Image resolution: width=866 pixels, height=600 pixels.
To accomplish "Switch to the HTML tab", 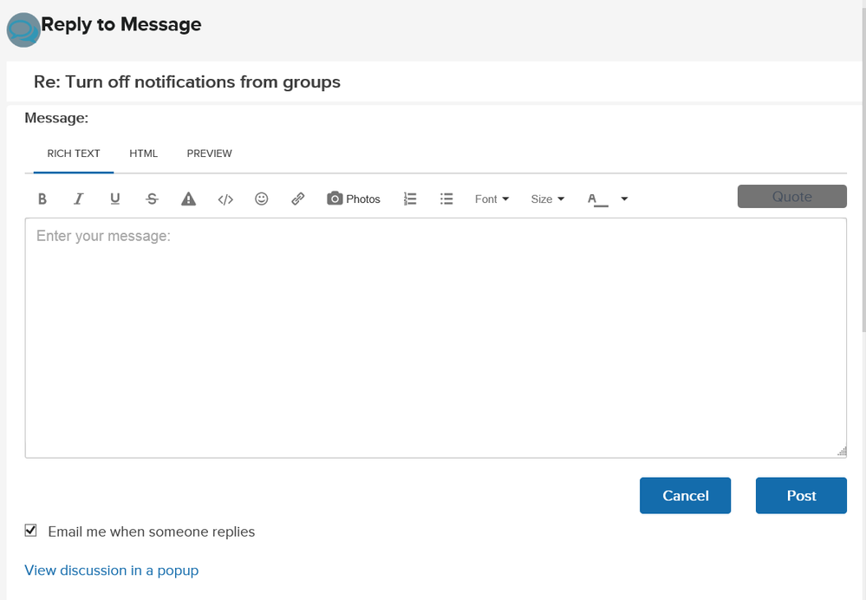I will [144, 153].
